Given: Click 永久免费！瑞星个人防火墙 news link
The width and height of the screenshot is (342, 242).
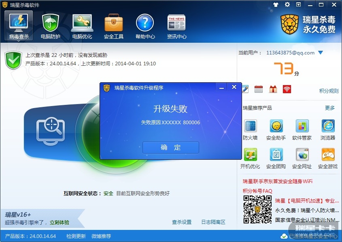Looking at the screenshot, I should 307,210.
